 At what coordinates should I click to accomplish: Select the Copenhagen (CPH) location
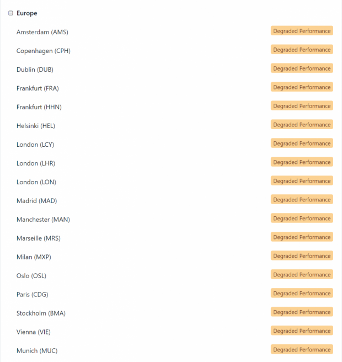point(43,51)
